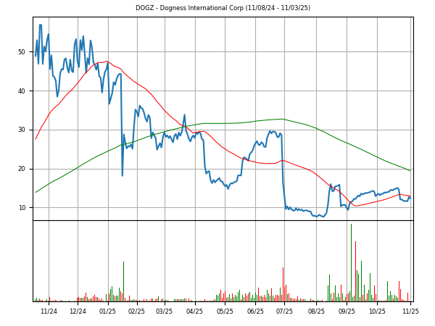Select the 07/25 date label
The height and width of the screenshot is (326, 435).
coord(284,312)
